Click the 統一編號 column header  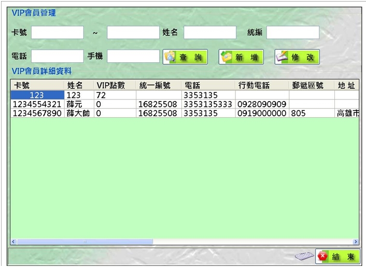(159, 86)
